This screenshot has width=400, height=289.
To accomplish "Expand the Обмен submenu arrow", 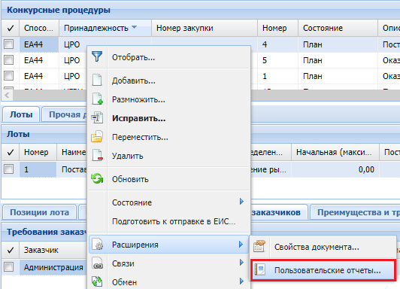I will click(241, 281).
